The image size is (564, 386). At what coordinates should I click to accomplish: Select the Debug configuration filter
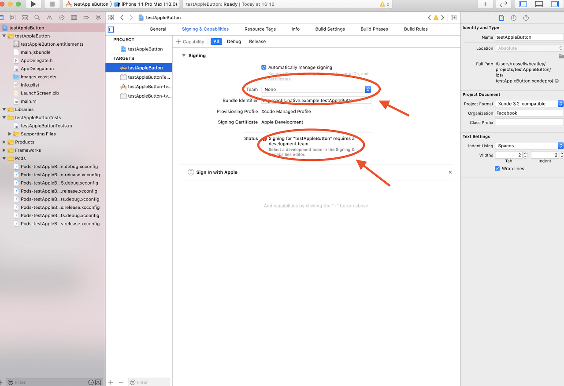tap(234, 41)
